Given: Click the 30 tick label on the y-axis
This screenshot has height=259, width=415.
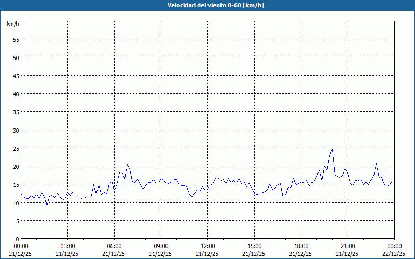Looking at the screenshot, I should [x=16, y=130].
